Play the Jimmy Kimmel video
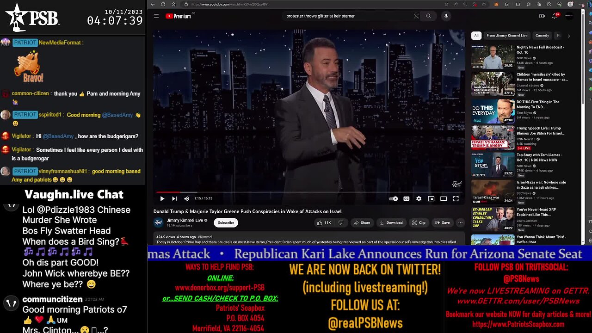The width and height of the screenshot is (592, 333). (162, 198)
